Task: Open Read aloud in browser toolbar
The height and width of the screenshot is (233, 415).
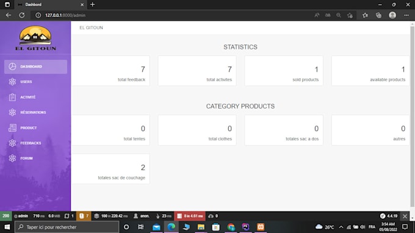Action: [317, 15]
